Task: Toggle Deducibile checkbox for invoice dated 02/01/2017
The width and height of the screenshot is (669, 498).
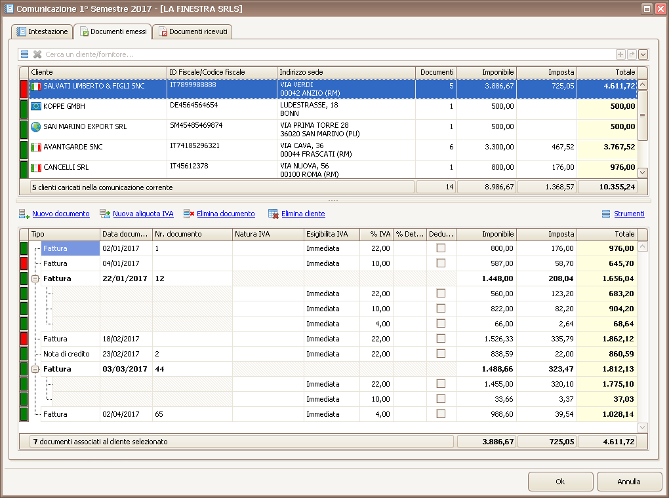Action: tap(441, 248)
